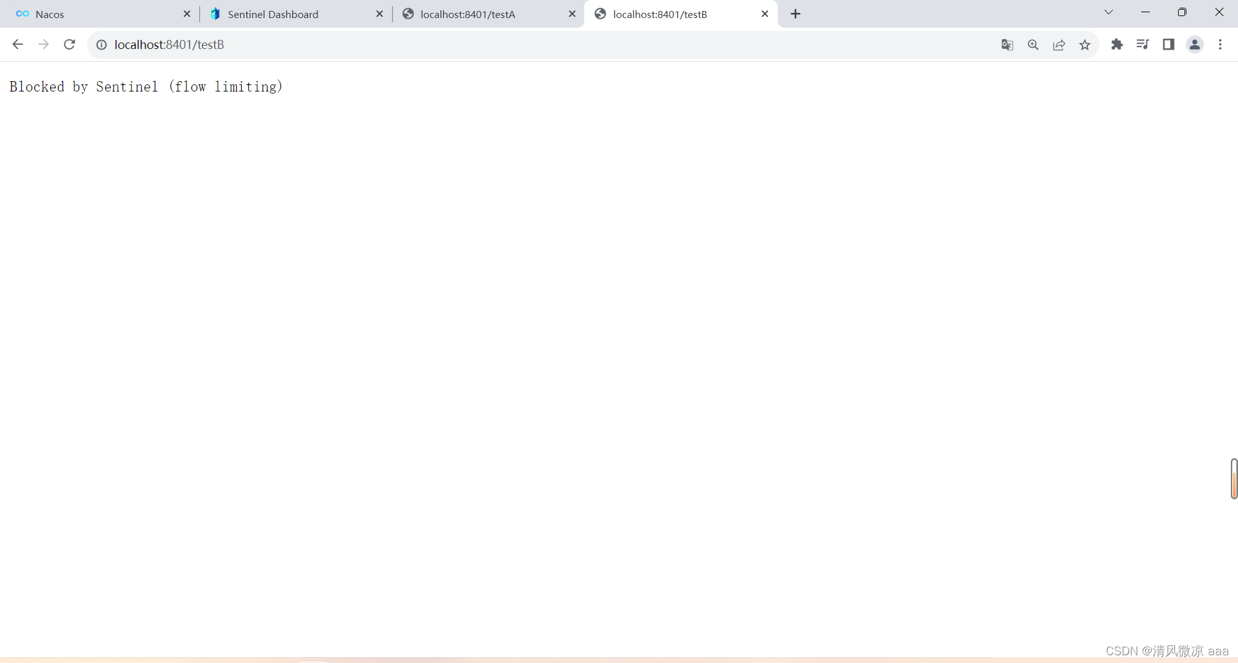
Task: Close the localhost:8401/testB tab
Action: (x=765, y=14)
